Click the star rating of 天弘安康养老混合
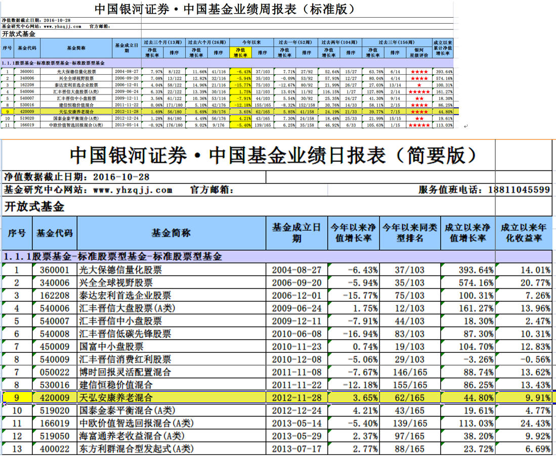This screenshot has width=556, height=456. point(419,112)
